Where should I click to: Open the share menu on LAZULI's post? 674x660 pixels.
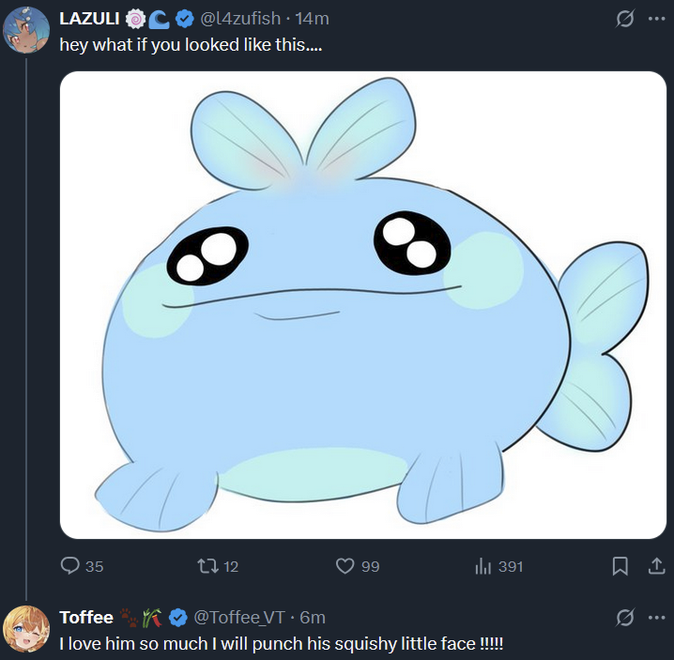pyautogui.click(x=655, y=566)
